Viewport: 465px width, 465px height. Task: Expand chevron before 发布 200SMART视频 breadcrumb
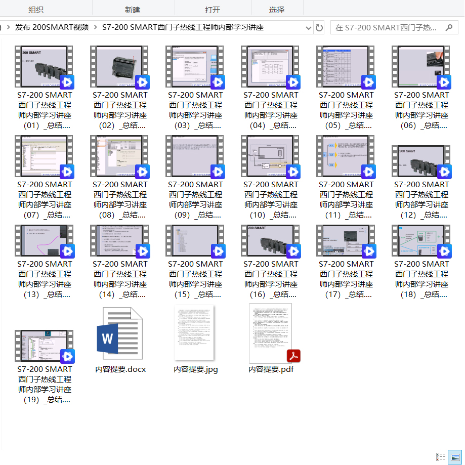(8, 27)
